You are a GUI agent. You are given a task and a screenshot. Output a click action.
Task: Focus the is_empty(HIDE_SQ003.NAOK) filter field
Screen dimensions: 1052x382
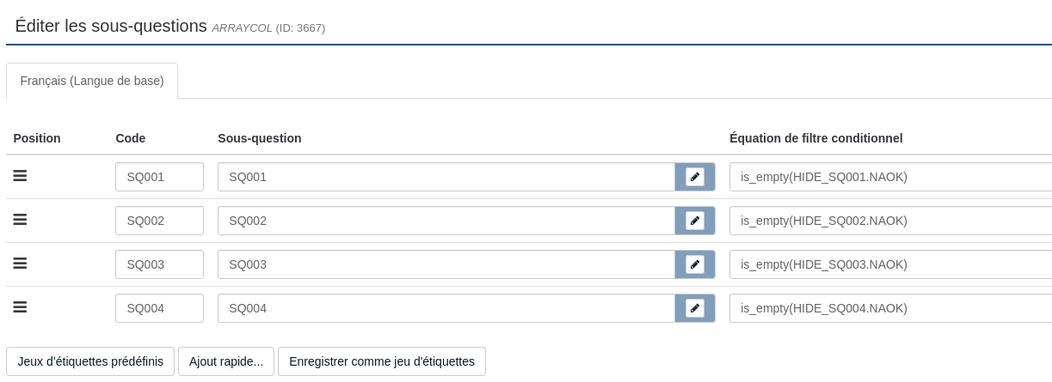point(889,264)
